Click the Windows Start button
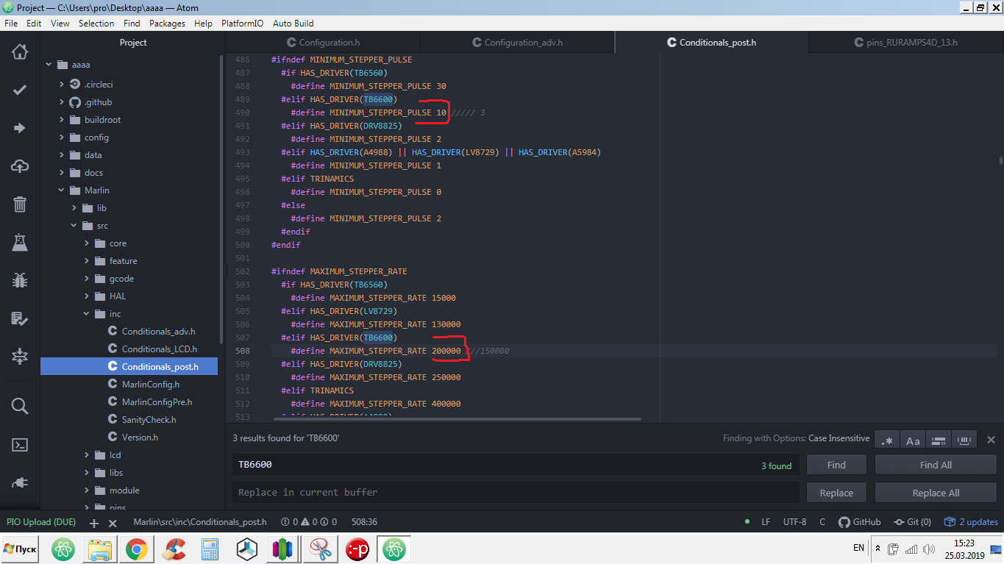This screenshot has height=564, width=1004. click(21, 549)
